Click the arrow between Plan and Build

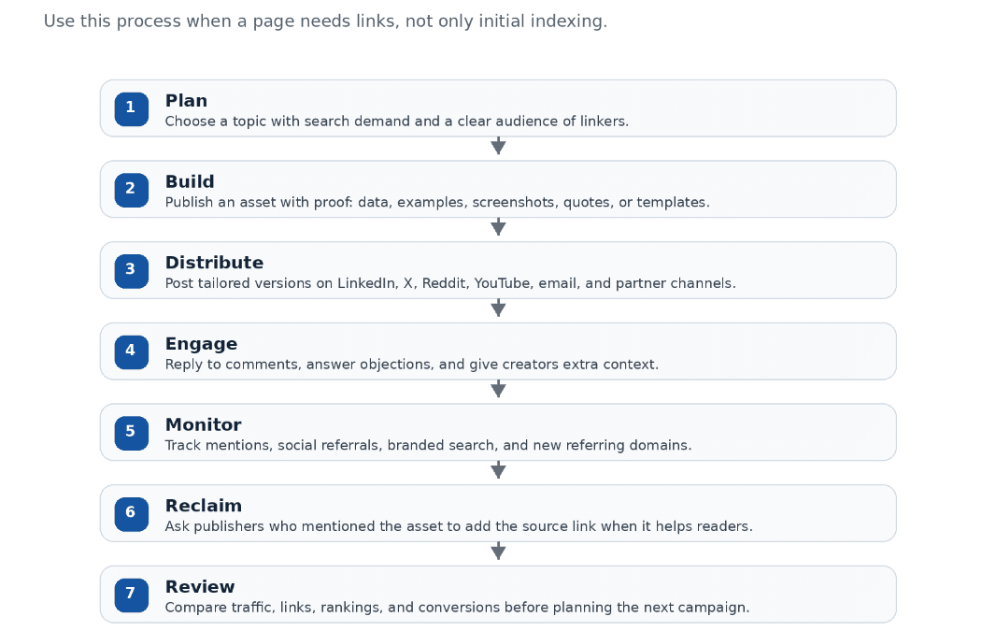(499, 146)
